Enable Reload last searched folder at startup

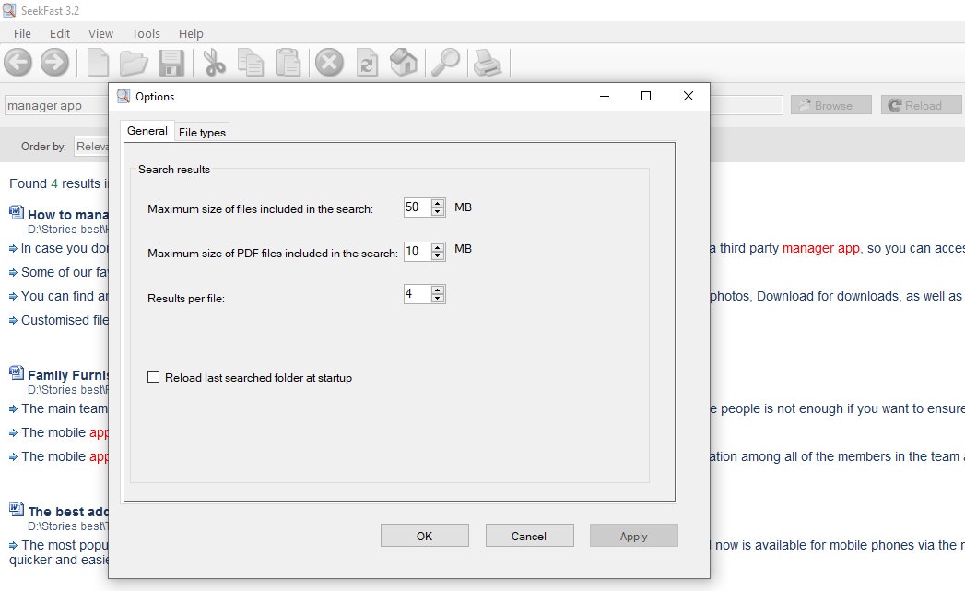[x=153, y=377]
